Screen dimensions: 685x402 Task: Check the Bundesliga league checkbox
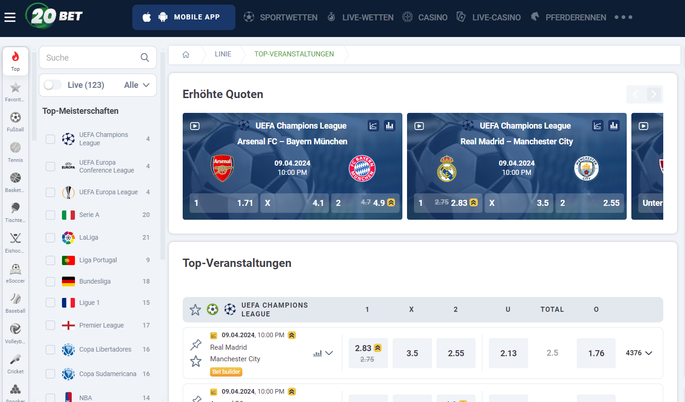tap(50, 281)
